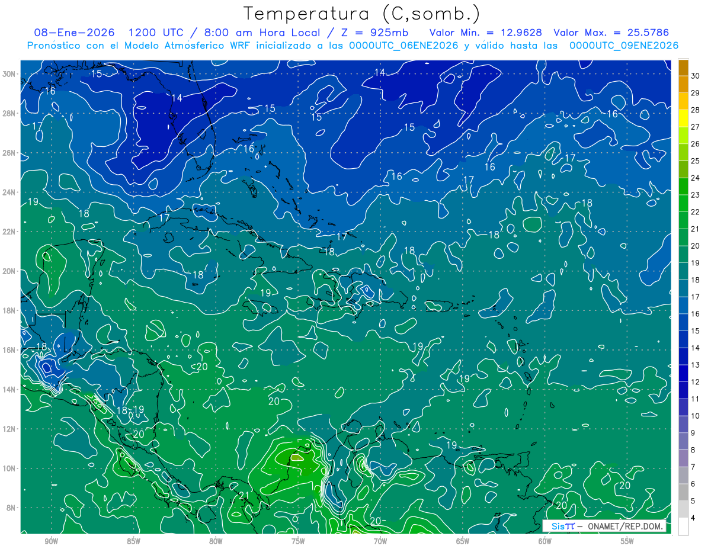Image resolution: width=711 pixels, height=549 pixels.
Task: Click the white swatch at the color scale bottom
Action: [683, 526]
